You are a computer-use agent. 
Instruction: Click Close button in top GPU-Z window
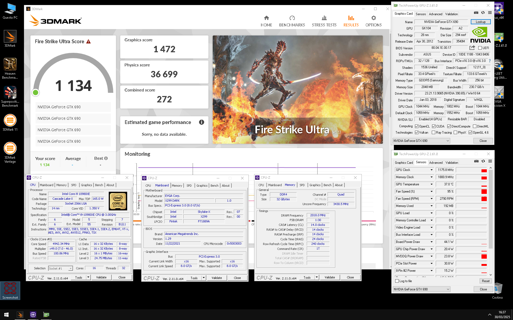click(483, 141)
